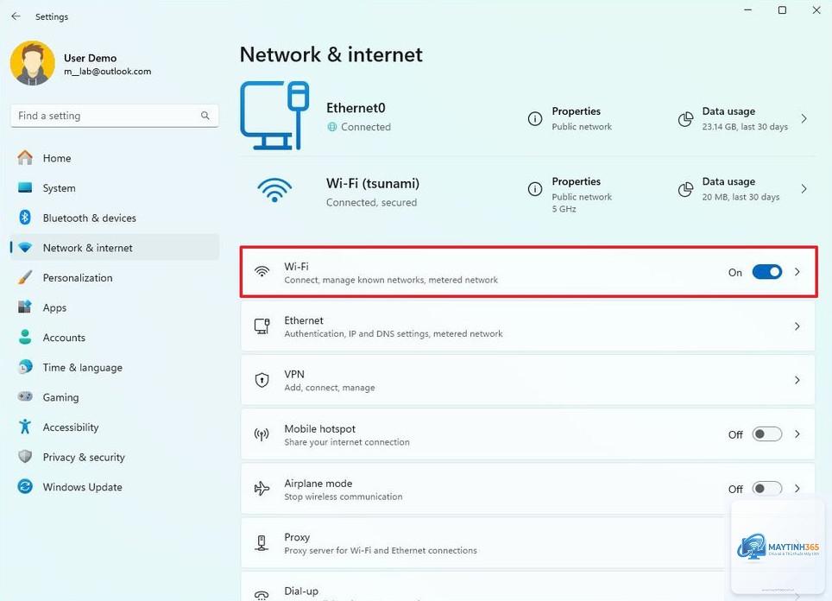
Task: Open Personalization settings page
Action: [x=115, y=277]
